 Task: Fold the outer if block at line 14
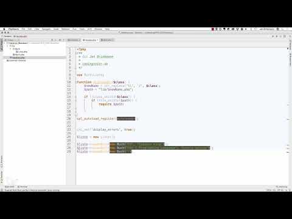pos(76,97)
